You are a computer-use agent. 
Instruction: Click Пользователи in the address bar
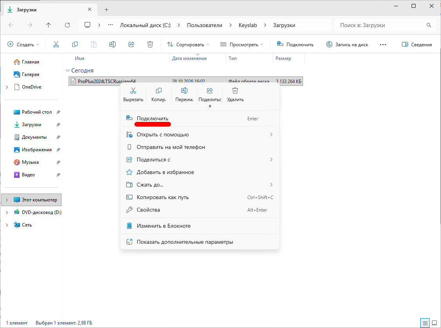[x=205, y=25]
